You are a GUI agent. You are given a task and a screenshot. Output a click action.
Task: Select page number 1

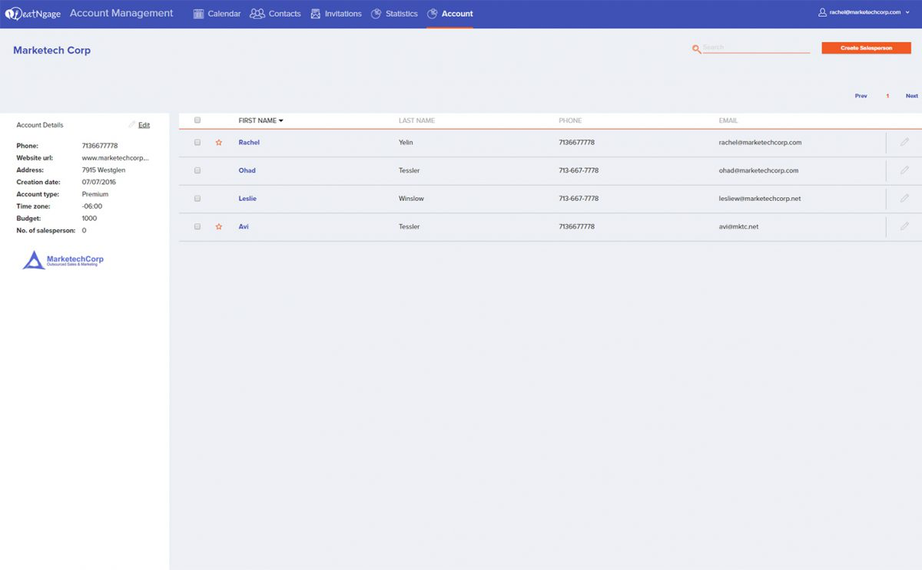887,96
